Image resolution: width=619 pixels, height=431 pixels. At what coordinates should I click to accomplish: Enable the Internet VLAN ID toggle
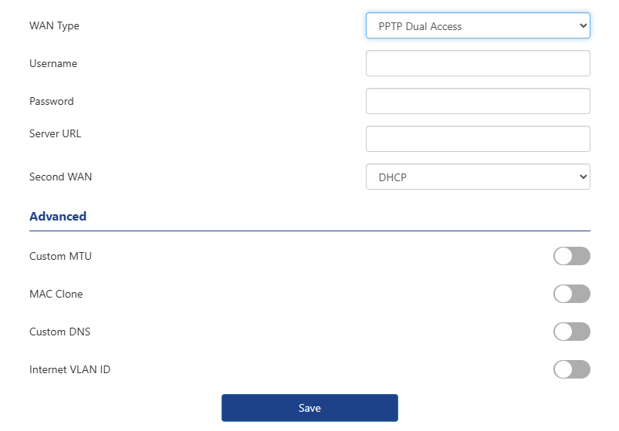coord(571,369)
